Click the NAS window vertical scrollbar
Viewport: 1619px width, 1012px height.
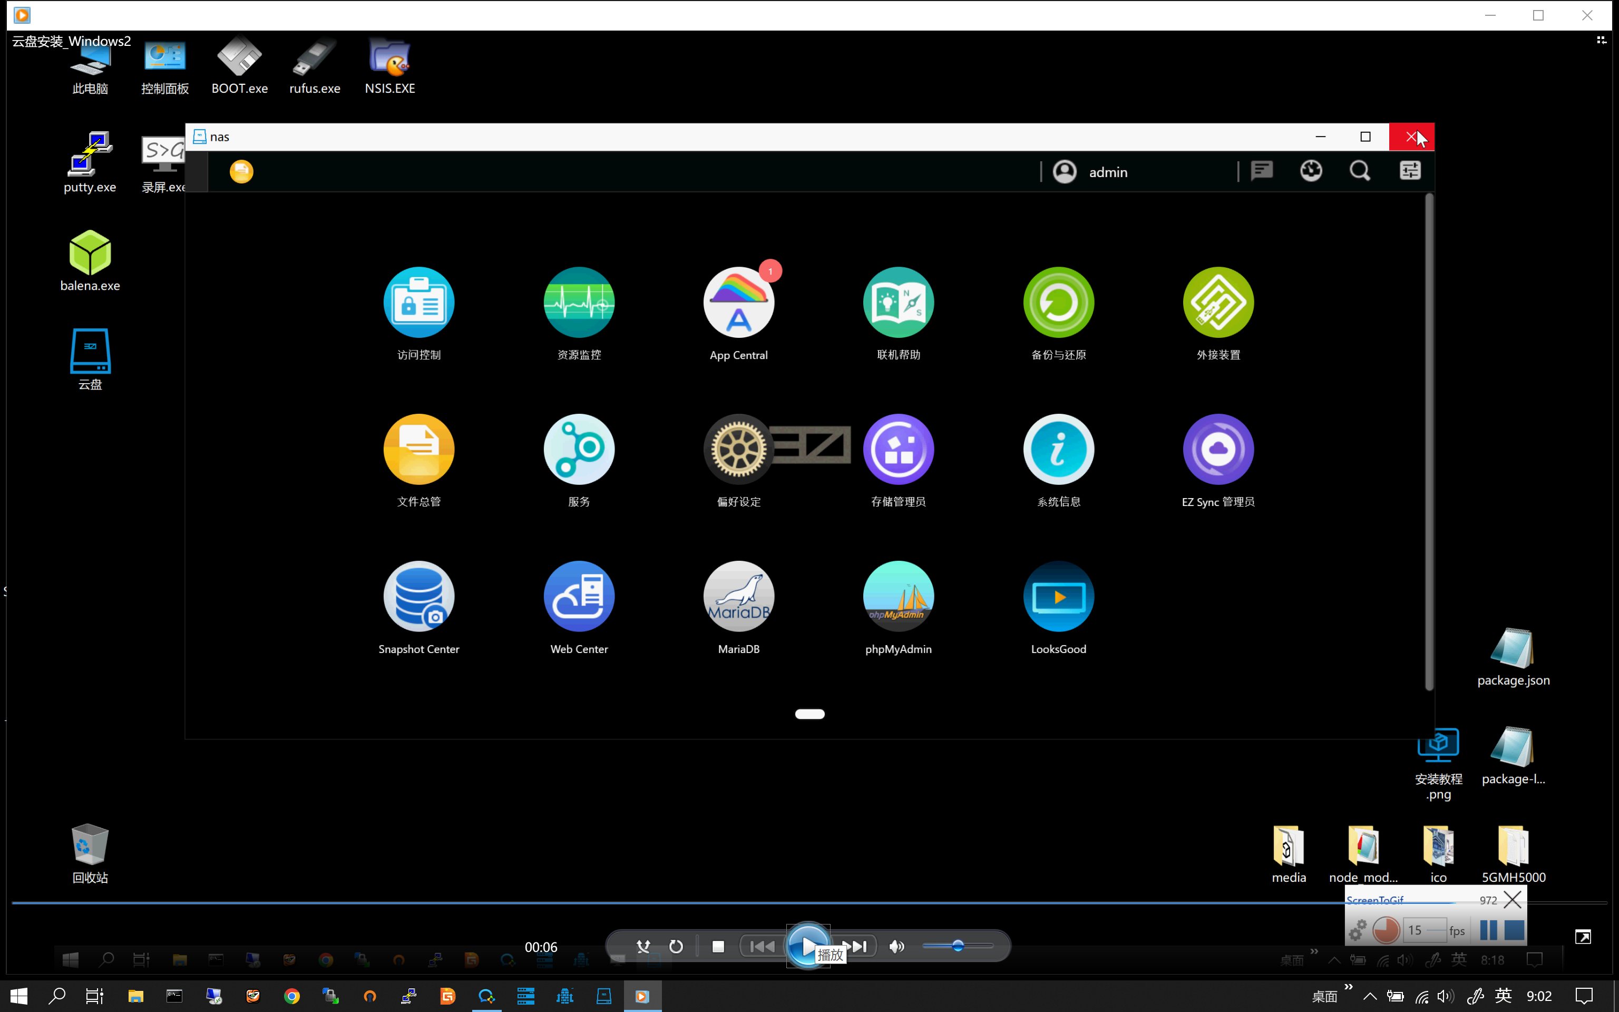point(1429,442)
